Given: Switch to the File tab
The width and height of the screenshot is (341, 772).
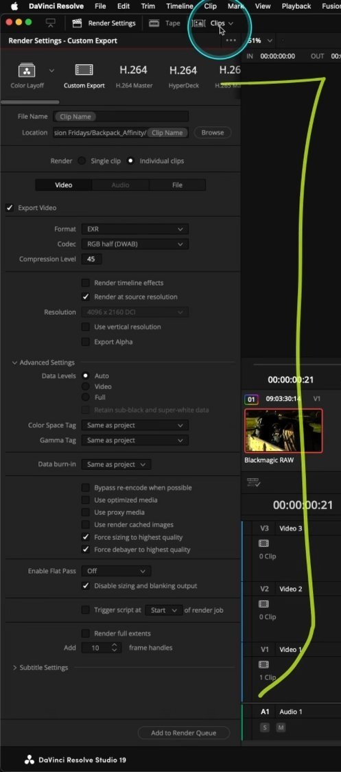Looking at the screenshot, I should point(177,185).
